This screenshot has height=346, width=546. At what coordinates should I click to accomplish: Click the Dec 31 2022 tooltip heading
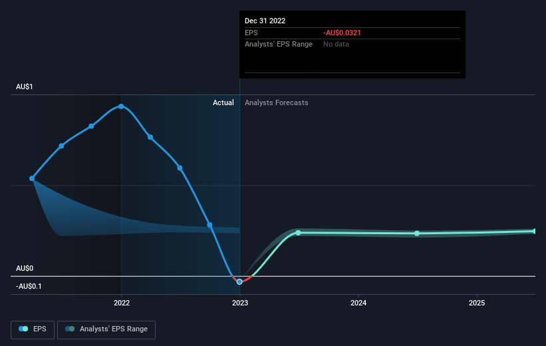[x=265, y=21]
